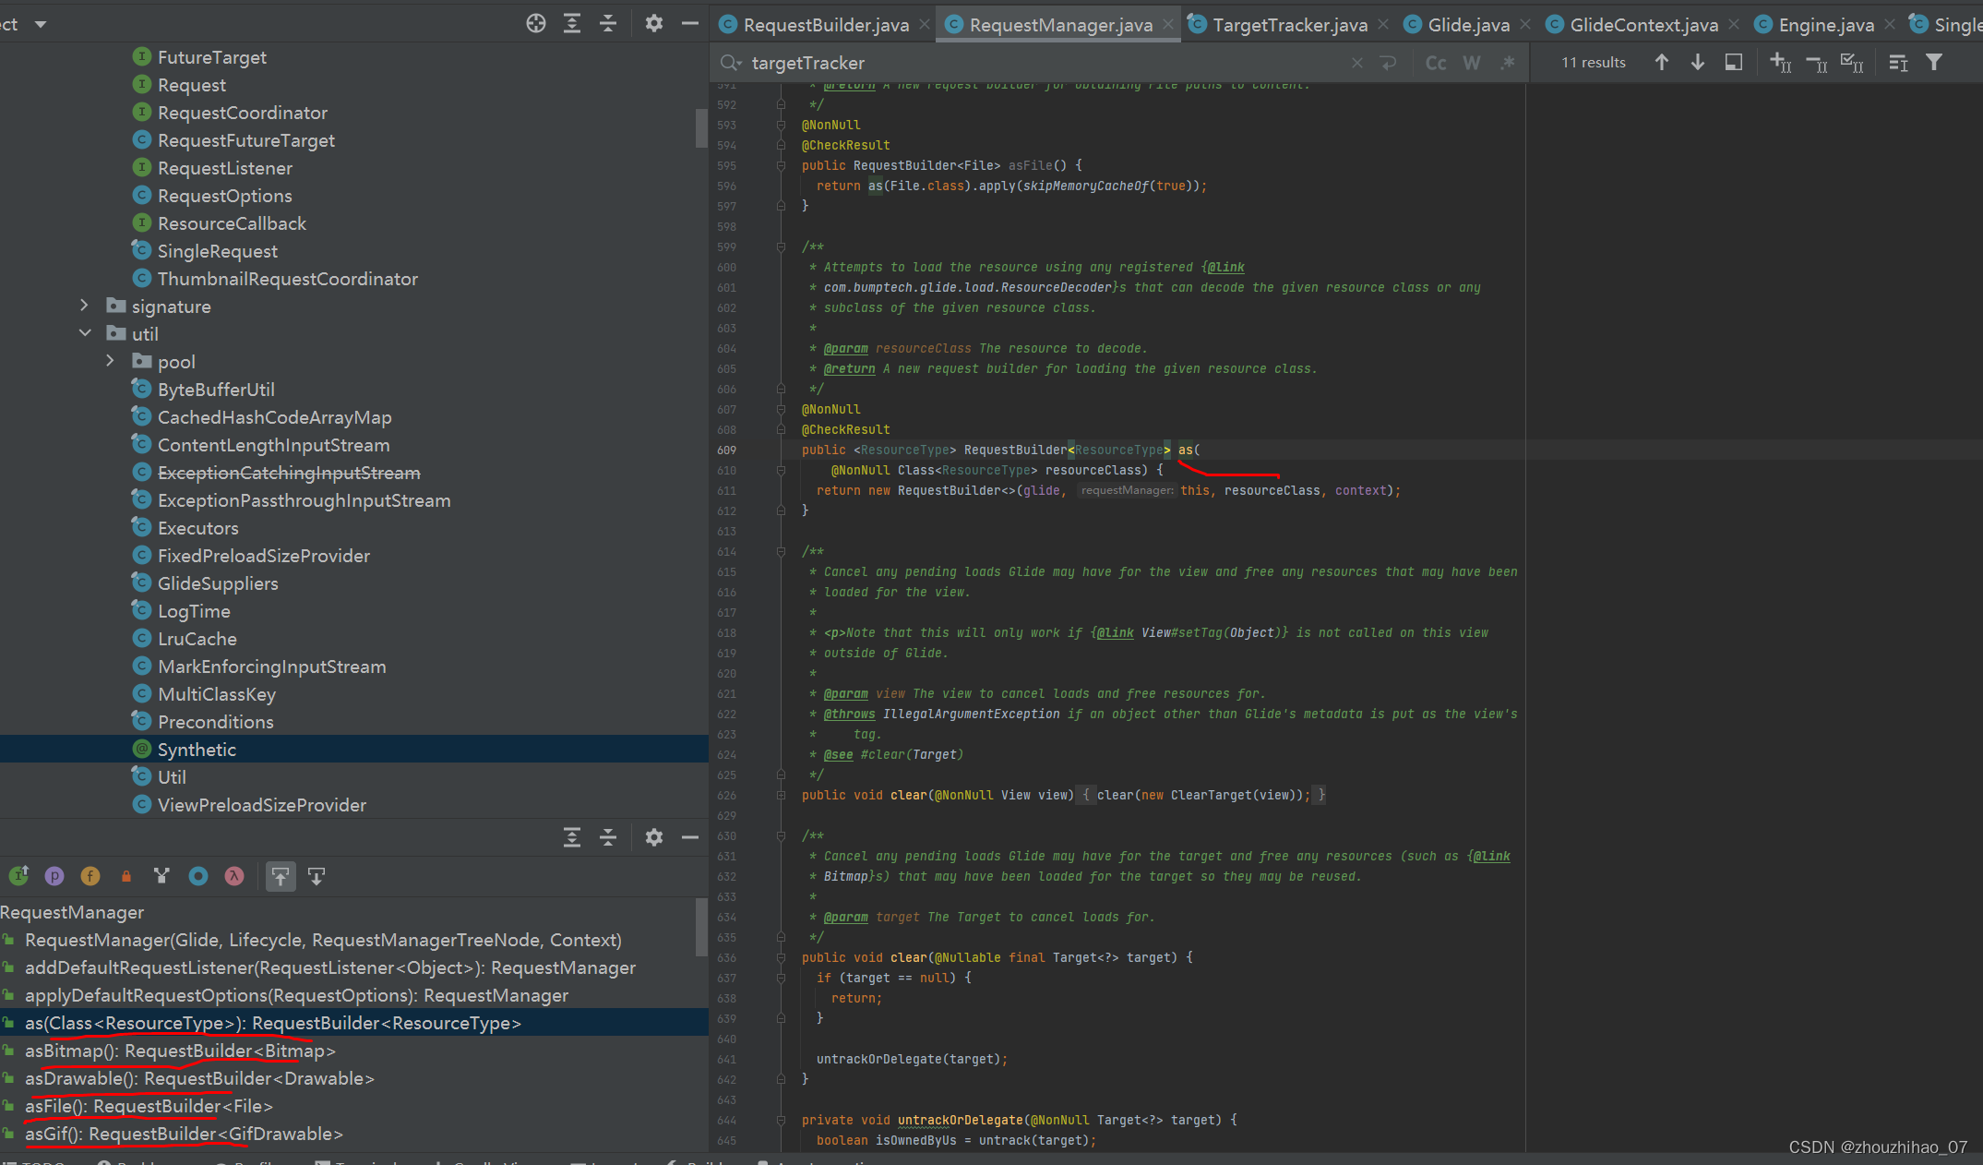Open the Project view dropdown arrow

[x=41, y=24]
